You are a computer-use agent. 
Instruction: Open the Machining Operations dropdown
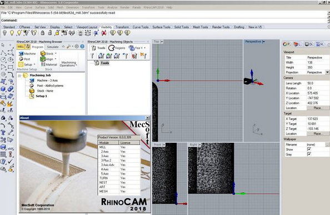tap(68, 64)
